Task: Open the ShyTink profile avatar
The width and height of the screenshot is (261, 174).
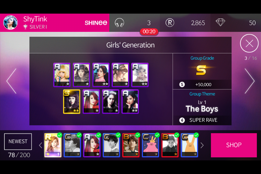Action: tap(10, 22)
